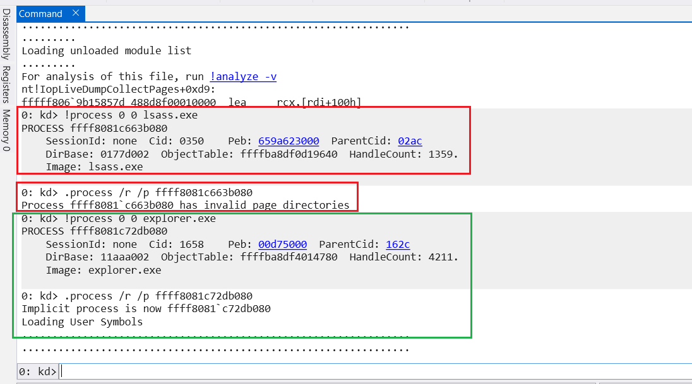Image resolution: width=692 pixels, height=384 pixels.
Task: Select '.process /r /p ffff8081c72db080' command
Action: (x=158, y=296)
